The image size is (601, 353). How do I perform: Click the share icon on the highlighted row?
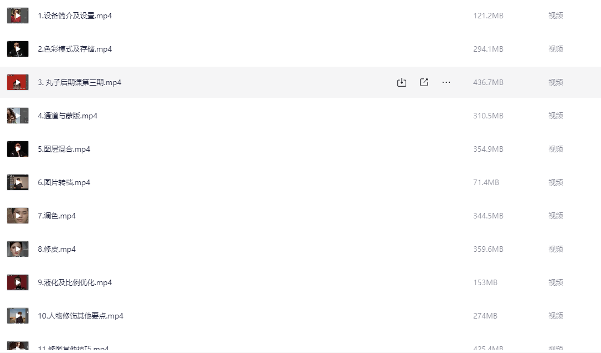424,82
